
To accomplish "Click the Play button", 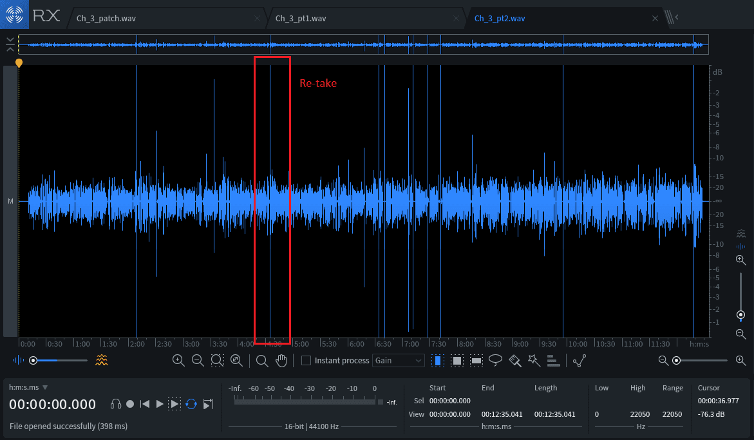I will [160, 404].
